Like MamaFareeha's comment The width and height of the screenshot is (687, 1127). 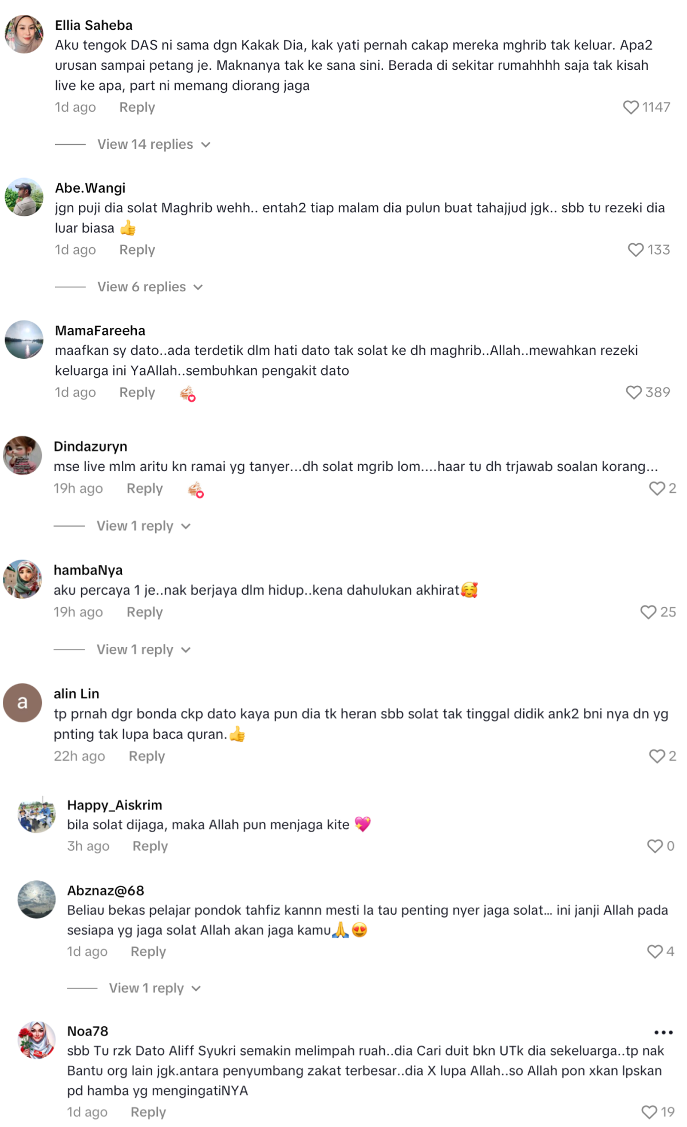click(633, 393)
